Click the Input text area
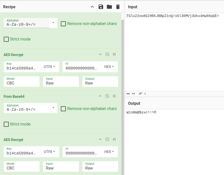 174,50
